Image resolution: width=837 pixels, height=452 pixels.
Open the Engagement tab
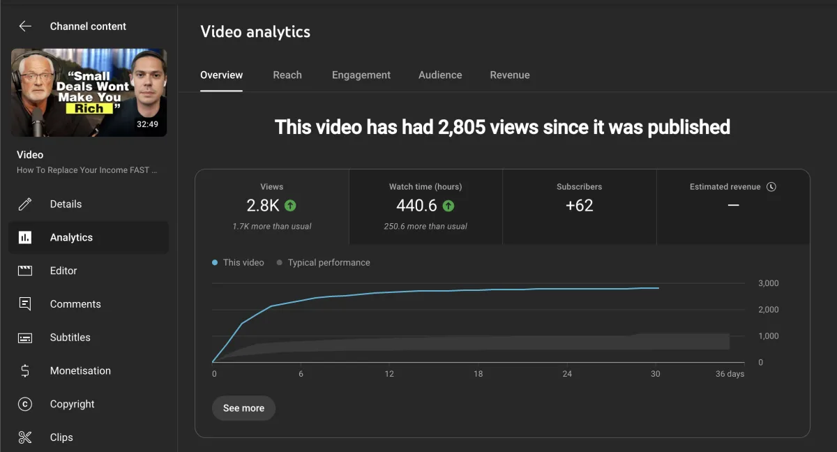pyautogui.click(x=361, y=75)
